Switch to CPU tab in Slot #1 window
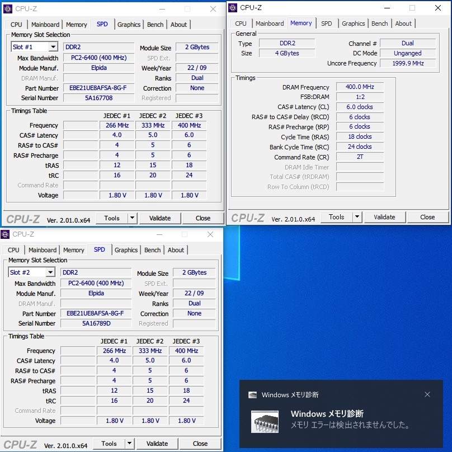This screenshot has width=452, height=452. pos(16,25)
